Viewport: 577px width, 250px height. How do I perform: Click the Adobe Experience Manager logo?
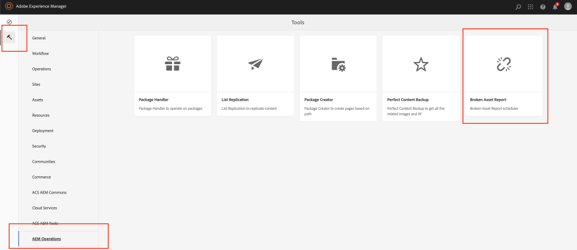pyautogui.click(x=8, y=6)
